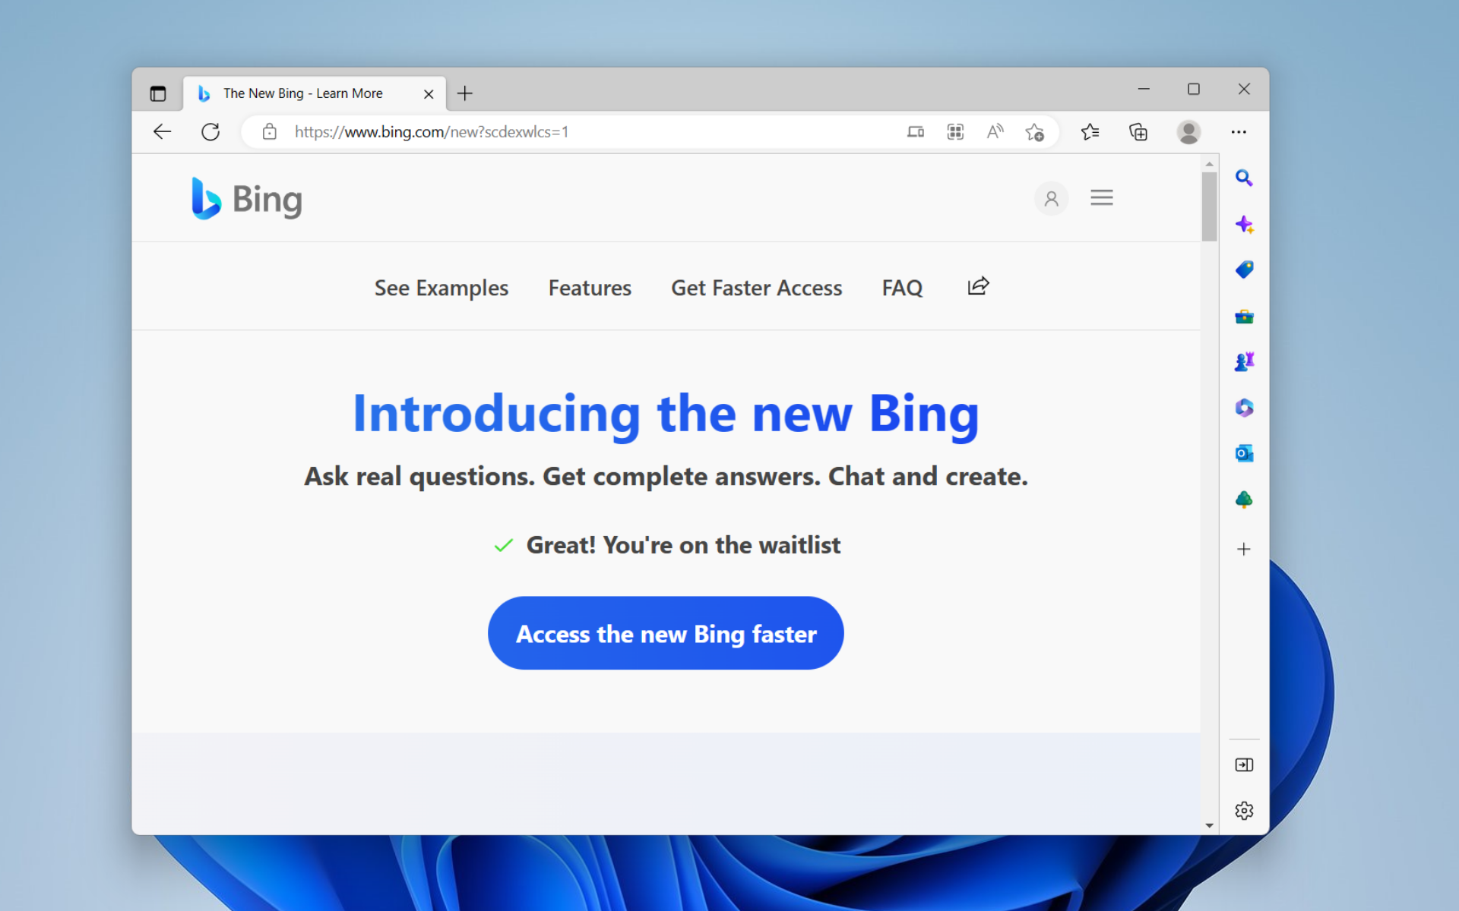Screen dimensions: 1459x911
Task: Minimize the Edge window
Action: click(x=1143, y=90)
